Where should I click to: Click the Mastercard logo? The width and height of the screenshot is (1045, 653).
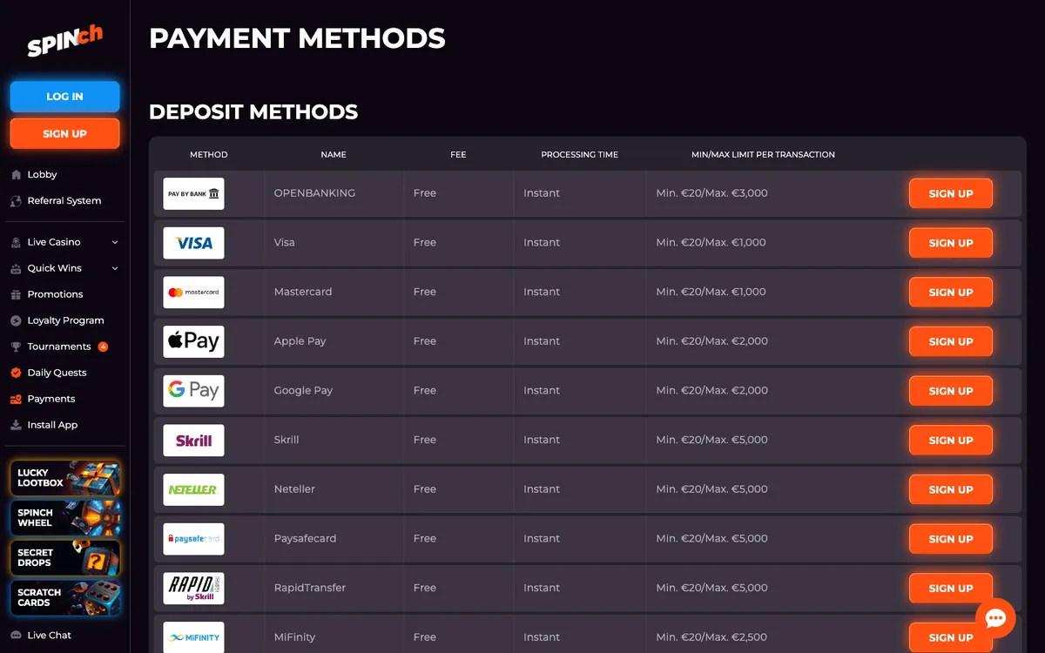[x=193, y=293]
